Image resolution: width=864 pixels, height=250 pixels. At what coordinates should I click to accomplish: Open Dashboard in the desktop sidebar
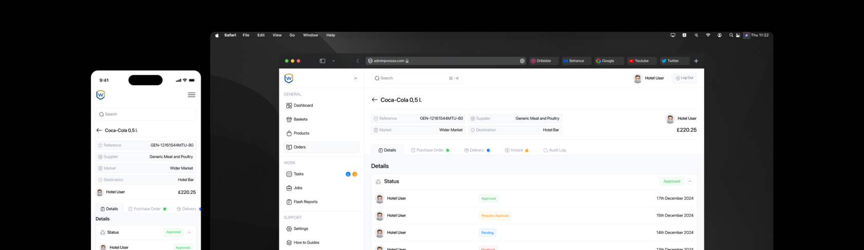(321, 105)
